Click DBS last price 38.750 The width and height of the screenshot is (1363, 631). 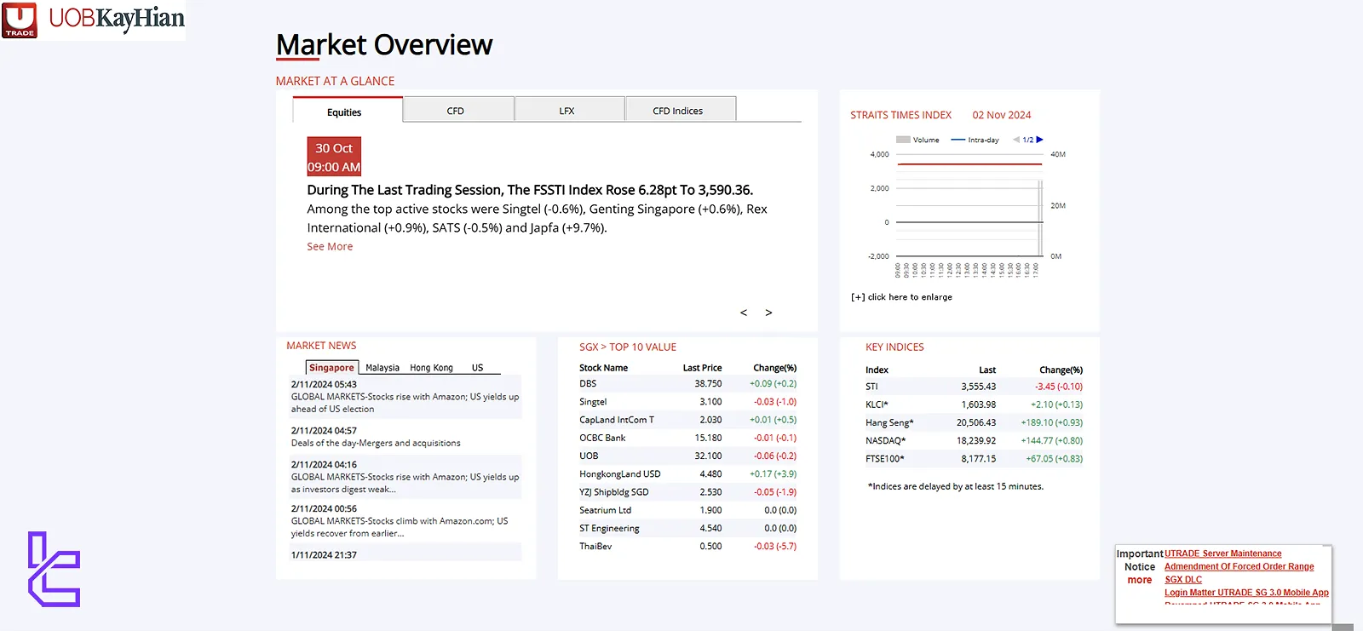[x=708, y=384]
